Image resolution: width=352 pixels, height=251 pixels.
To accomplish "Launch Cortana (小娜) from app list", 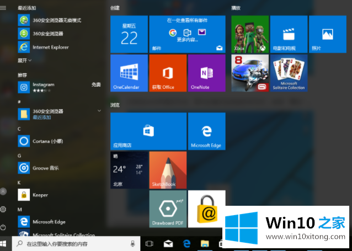I will (60, 141).
